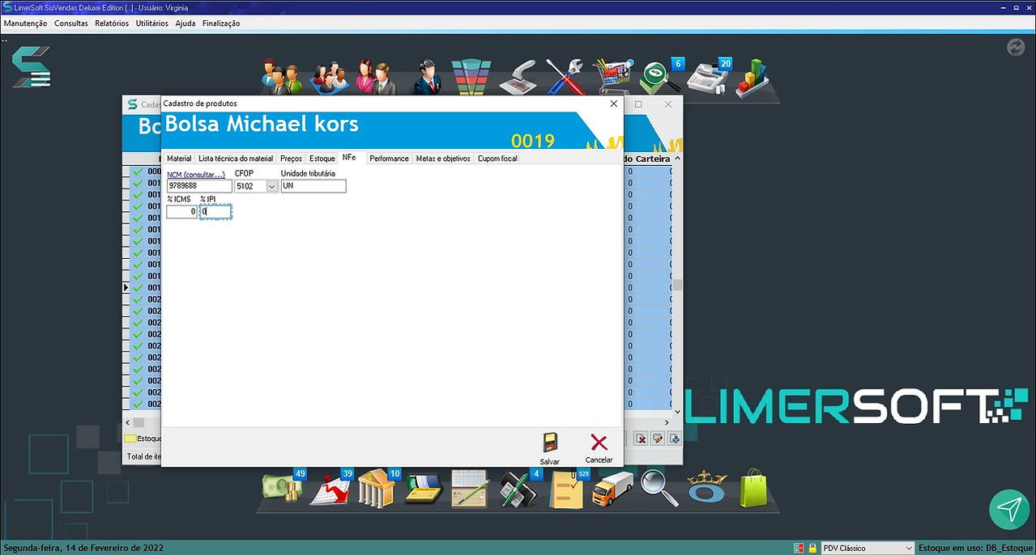The height and width of the screenshot is (555, 1036).
Task: Click the yellow Estoque legend swatch
Action: 130,438
